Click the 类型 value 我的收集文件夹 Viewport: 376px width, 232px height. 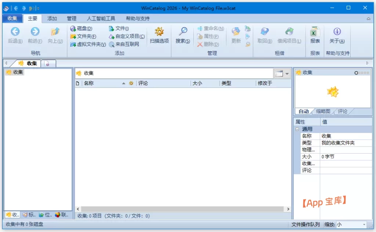point(346,143)
